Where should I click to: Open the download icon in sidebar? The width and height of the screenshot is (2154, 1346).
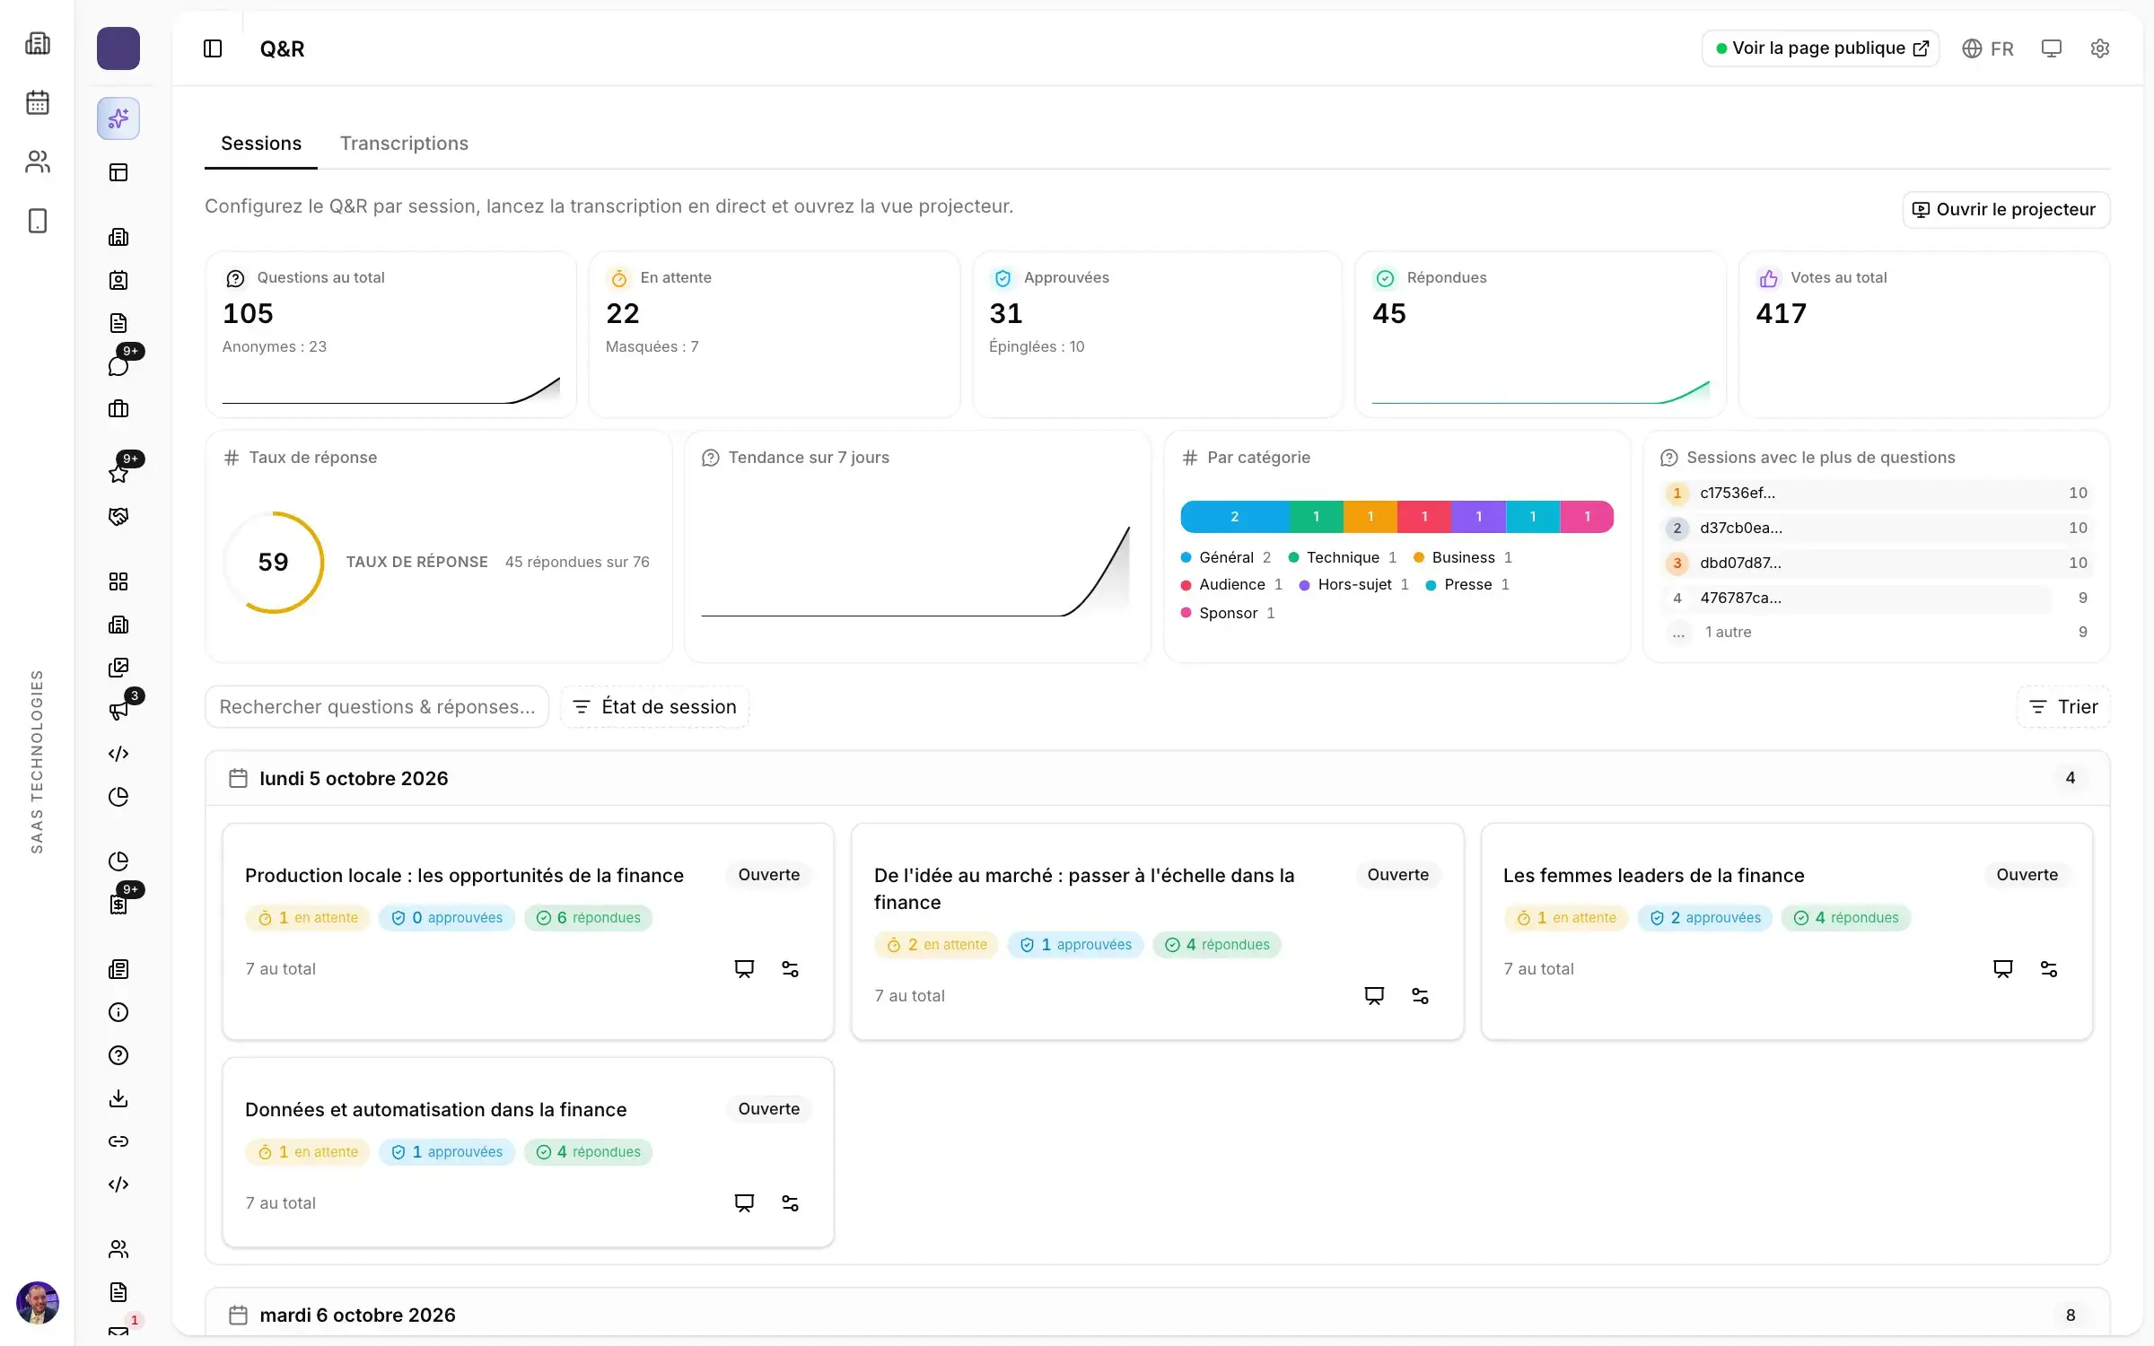pos(118,1098)
